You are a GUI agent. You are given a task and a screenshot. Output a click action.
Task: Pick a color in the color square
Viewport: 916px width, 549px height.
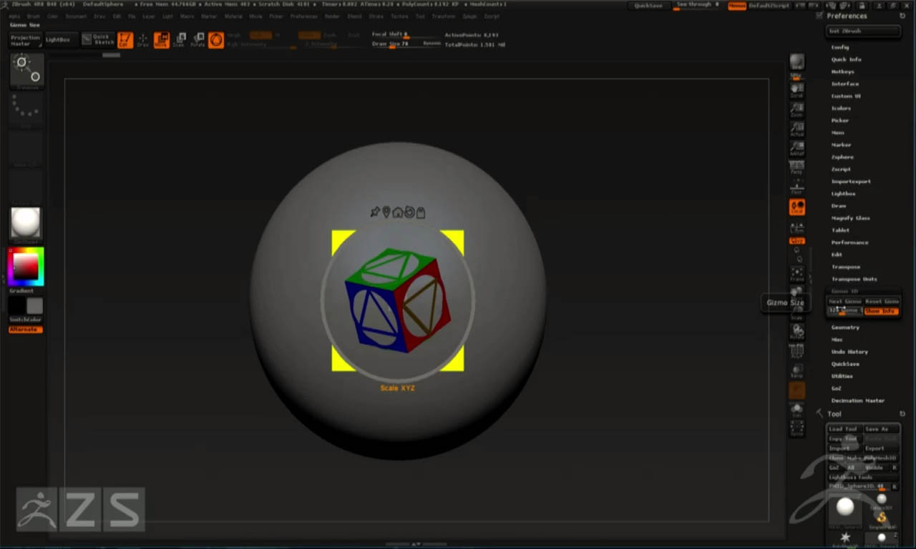(x=26, y=267)
